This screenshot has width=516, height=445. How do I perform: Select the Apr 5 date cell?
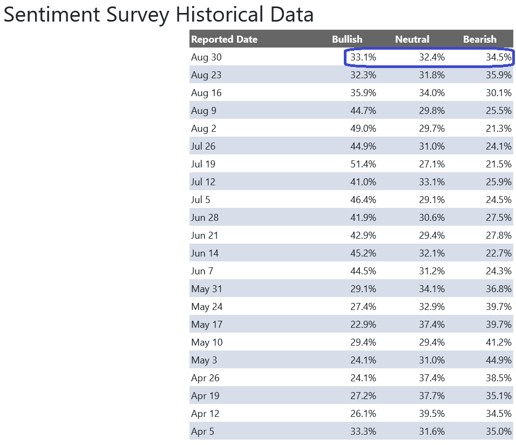point(203,431)
